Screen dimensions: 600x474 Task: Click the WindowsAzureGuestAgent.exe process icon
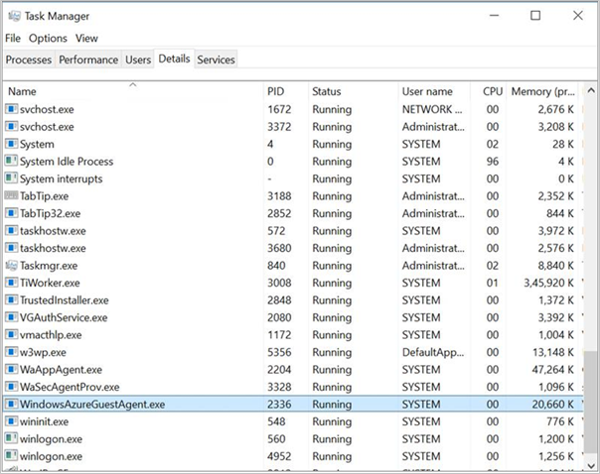pos(12,405)
